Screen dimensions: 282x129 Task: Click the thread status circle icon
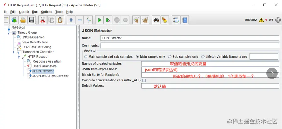[278, 20]
